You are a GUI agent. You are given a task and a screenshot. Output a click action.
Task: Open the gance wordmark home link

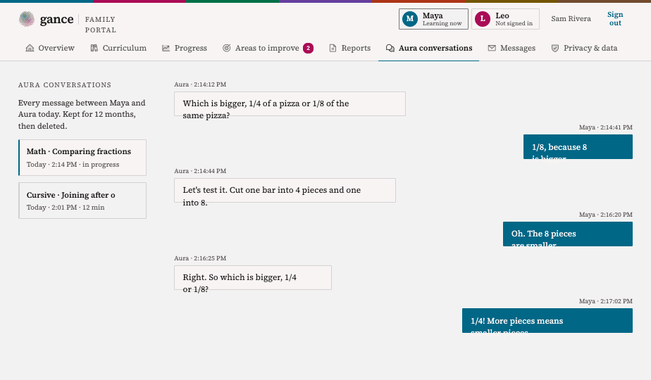(56, 19)
